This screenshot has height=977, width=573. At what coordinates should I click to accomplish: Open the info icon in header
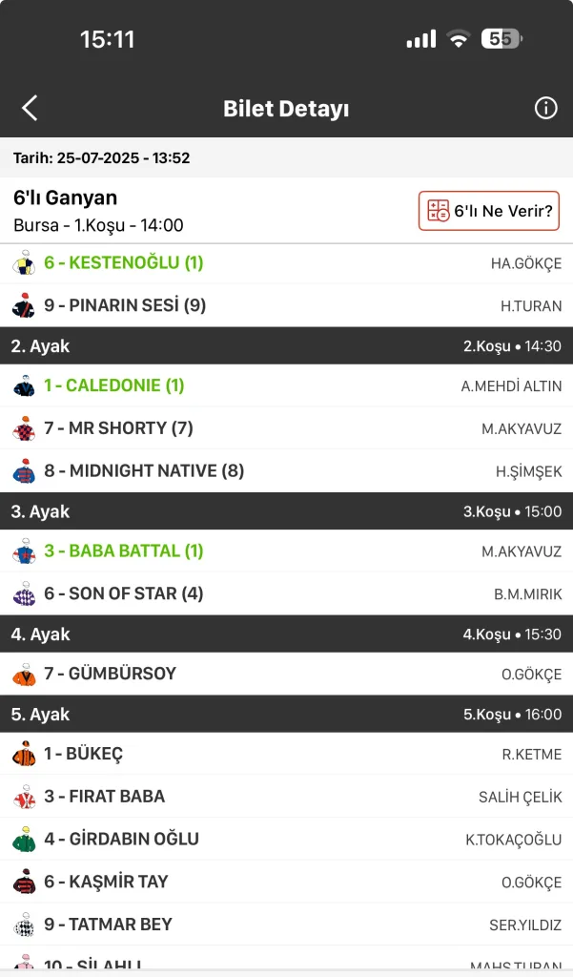(x=545, y=108)
